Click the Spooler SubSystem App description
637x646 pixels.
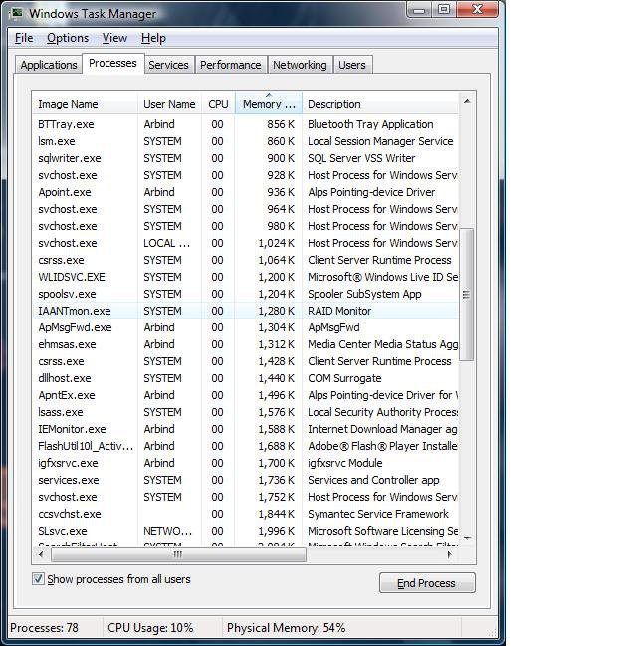pyautogui.click(x=364, y=294)
